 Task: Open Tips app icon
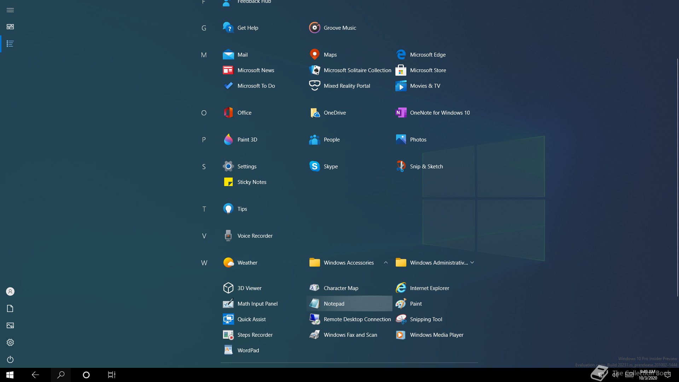click(x=228, y=209)
